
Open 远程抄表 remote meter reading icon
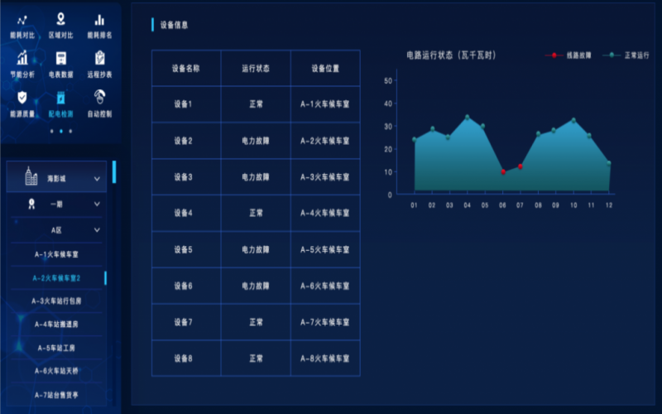(x=99, y=59)
